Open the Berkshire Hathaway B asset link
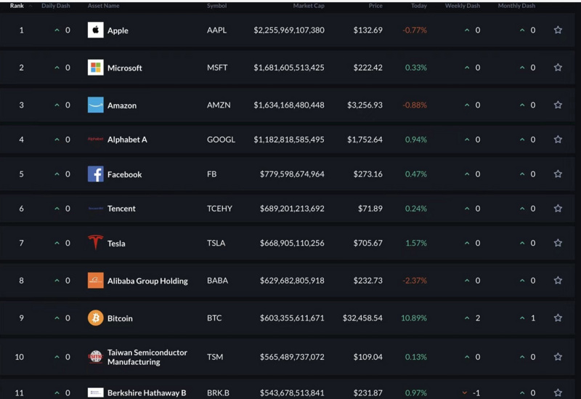Viewport: 581px width, 399px height. coord(147,392)
